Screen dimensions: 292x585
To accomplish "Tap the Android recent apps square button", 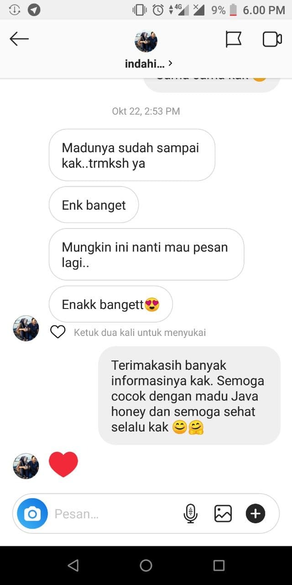I will (219, 565).
